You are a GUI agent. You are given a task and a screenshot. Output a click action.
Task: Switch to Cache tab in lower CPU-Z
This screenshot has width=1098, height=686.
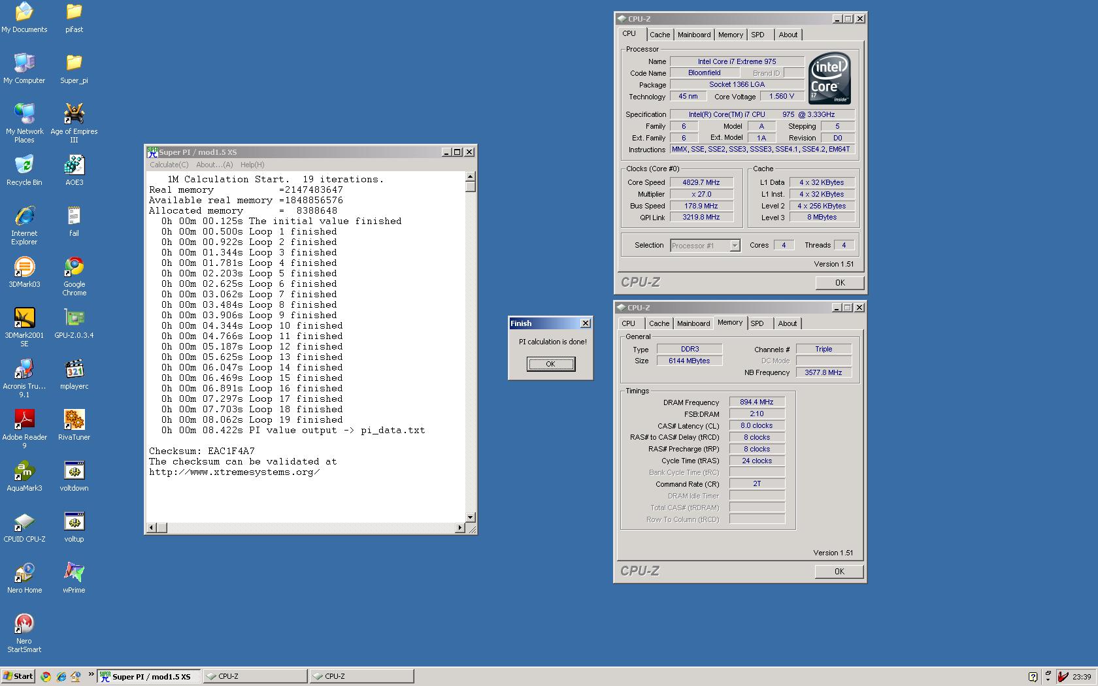coord(659,323)
